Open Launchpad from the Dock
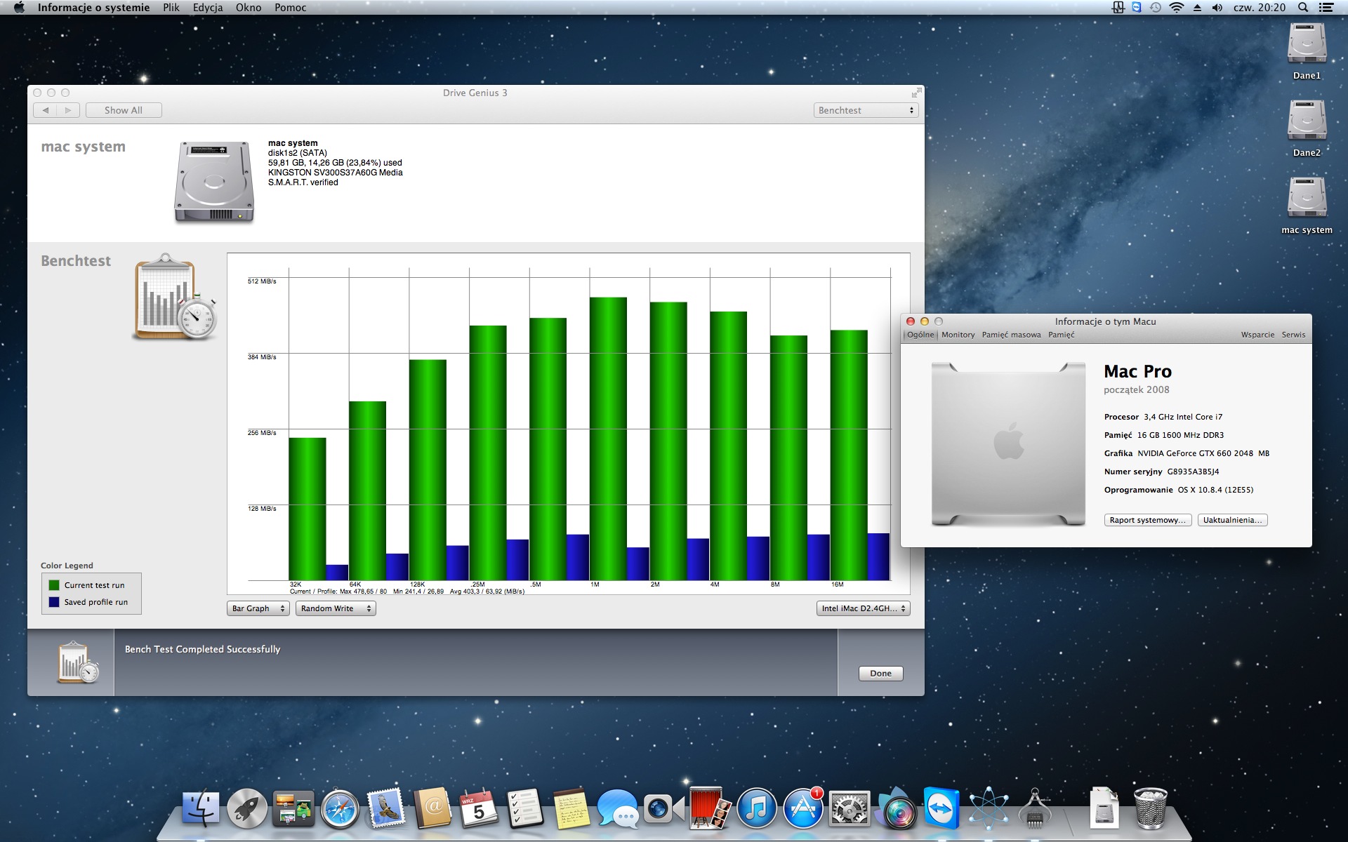Screen dimensions: 1348x842 click(x=247, y=809)
